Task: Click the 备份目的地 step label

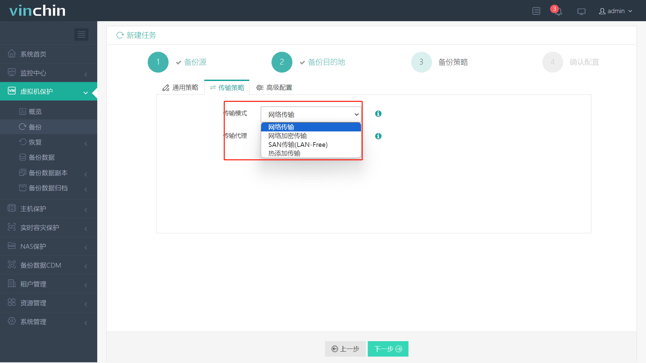Action: [326, 62]
